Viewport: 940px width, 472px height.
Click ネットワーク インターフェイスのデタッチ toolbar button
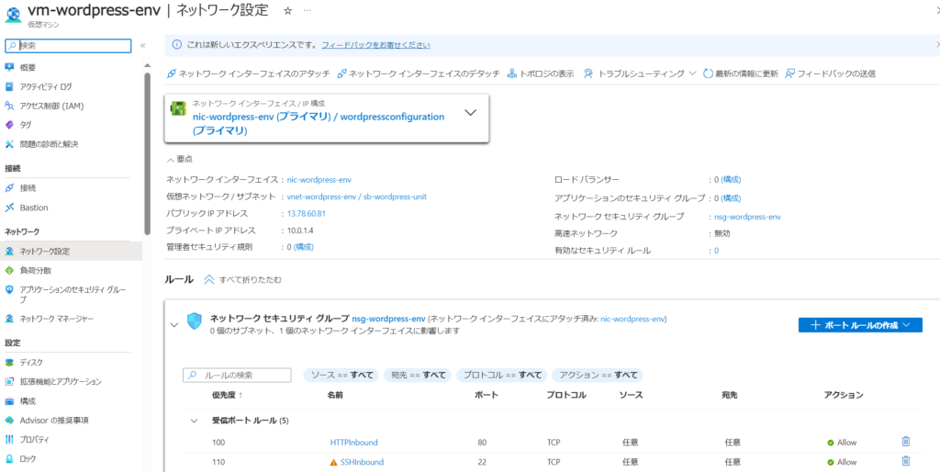[419, 73]
